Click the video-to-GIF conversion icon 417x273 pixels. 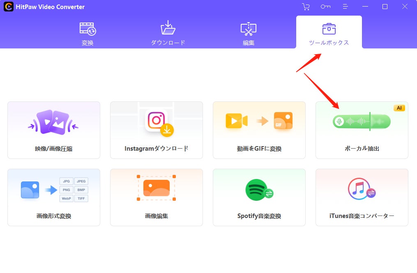[x=259, y=121]
